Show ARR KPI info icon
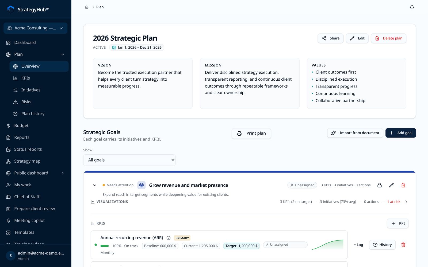The height and width of the screenshot is (267, 428). coord(169,238)
